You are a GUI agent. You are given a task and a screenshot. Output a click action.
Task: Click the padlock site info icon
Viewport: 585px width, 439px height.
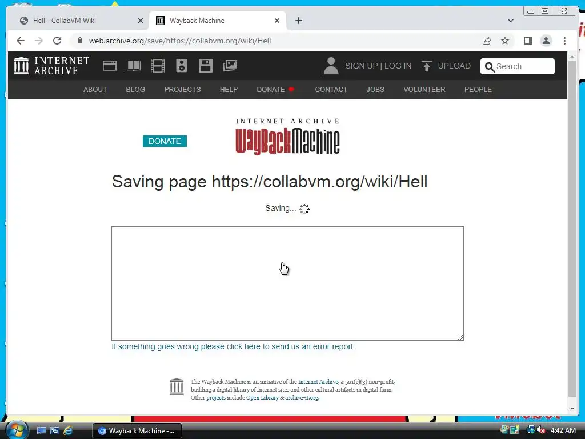[x=79, y=41]
